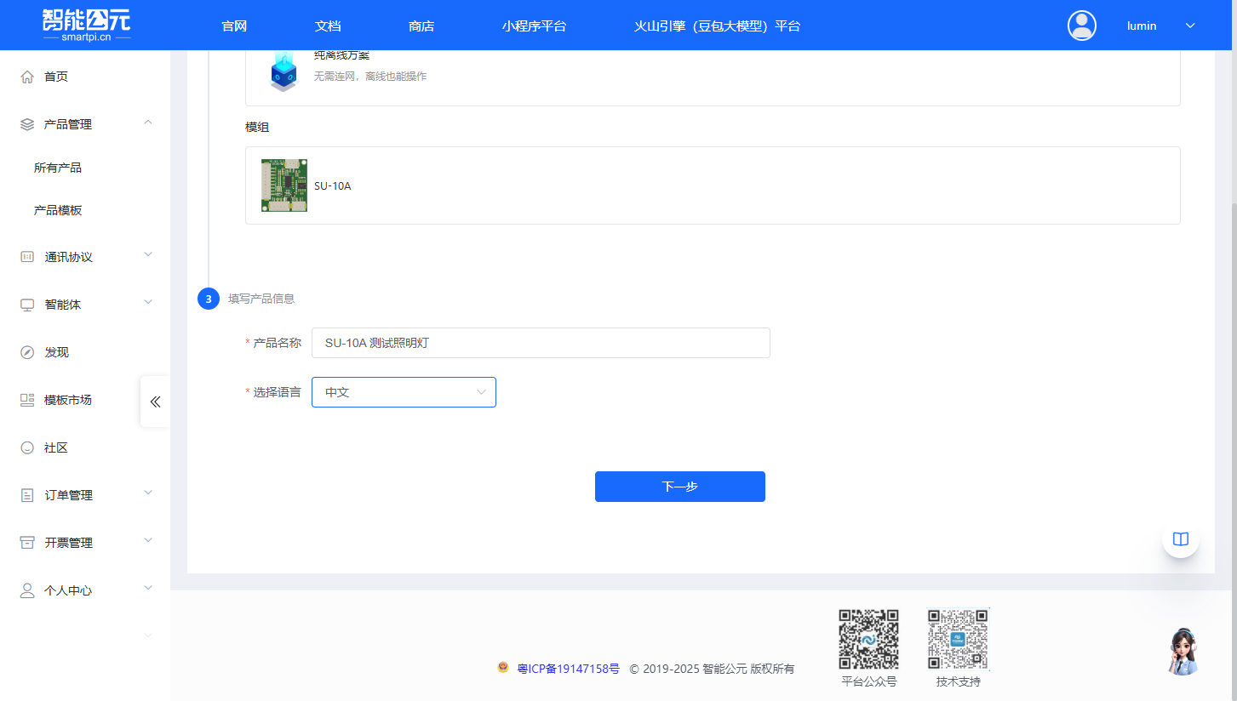1237x701 pixels.
Task: Click the customer service assistant avatar
Action: [x=1184, y=650]
